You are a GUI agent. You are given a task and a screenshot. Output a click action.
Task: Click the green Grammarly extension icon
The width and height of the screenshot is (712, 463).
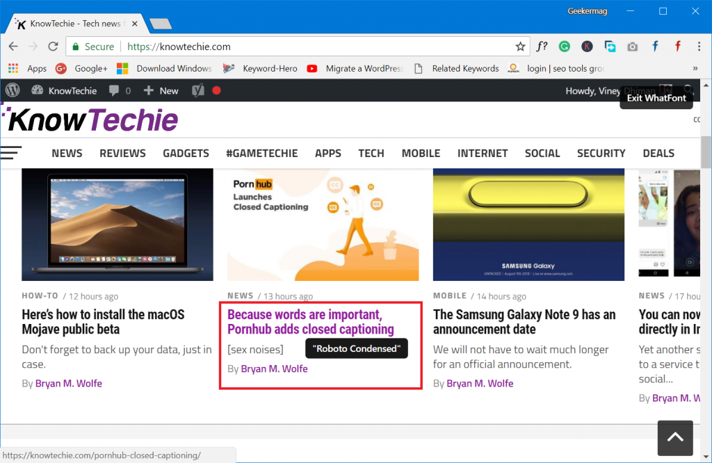pos(565,47)
